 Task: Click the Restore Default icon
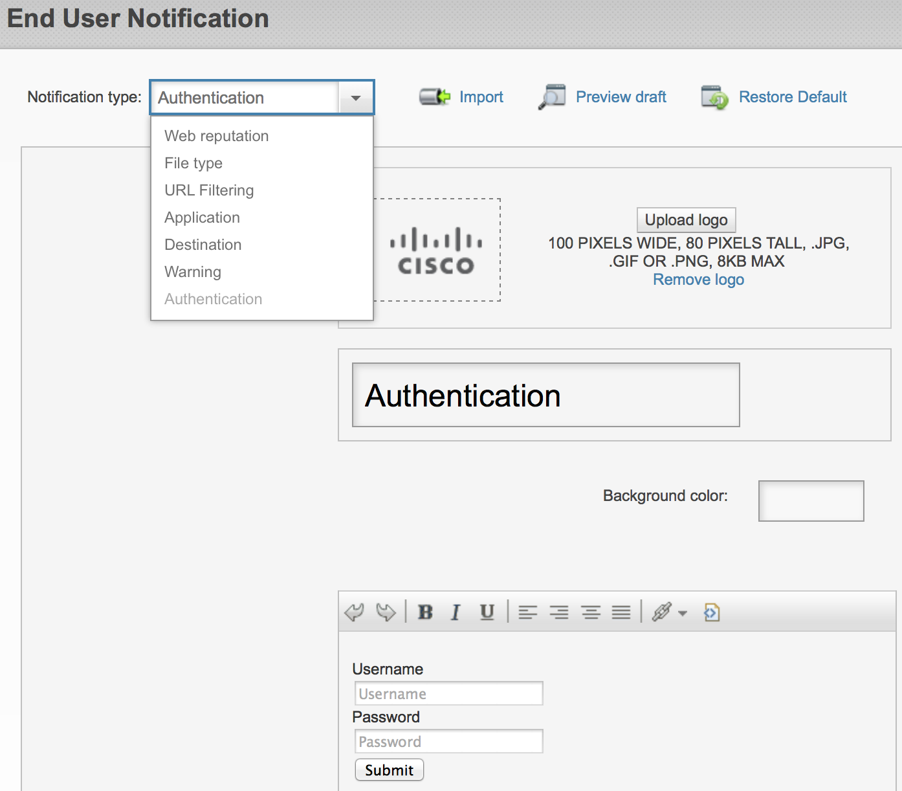click(x=715, y=97)
